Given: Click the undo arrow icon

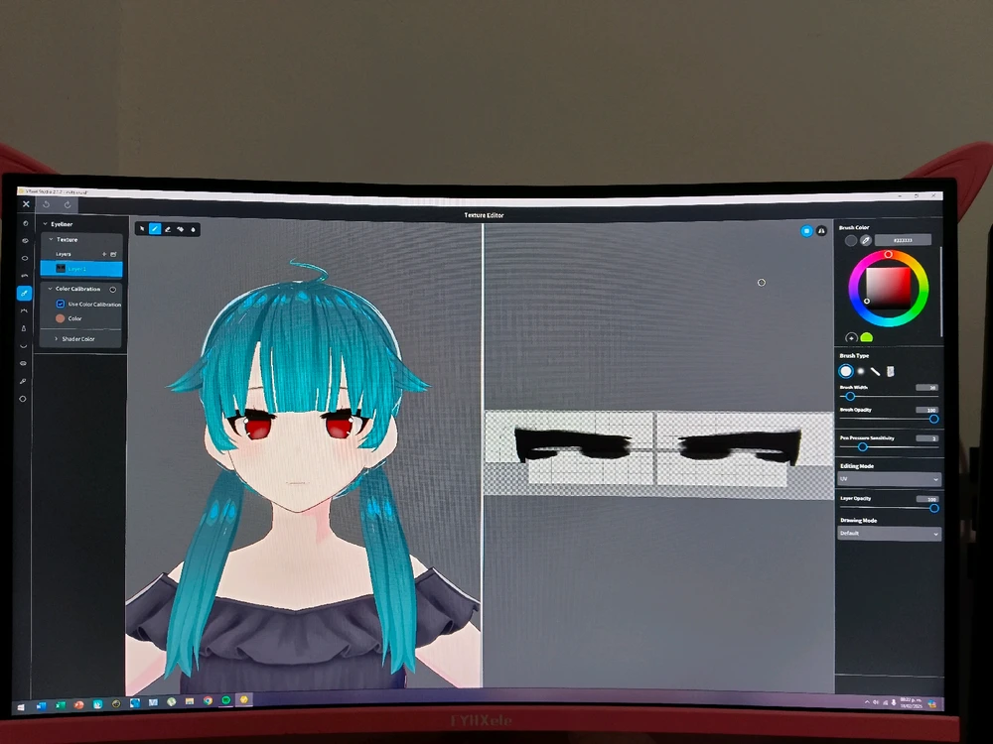Looking at the screenshot, I should click(46, 204).
